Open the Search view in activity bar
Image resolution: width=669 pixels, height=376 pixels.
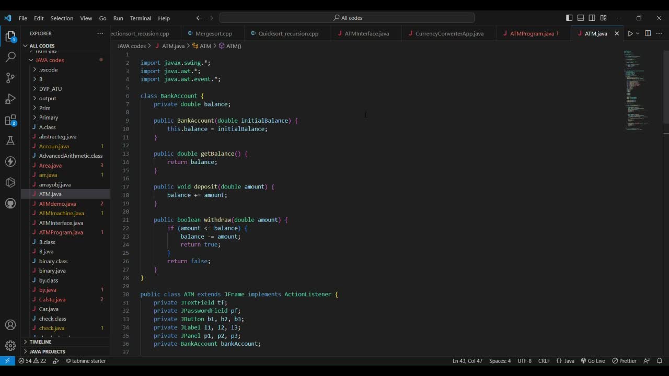click(x=10, y=57)
